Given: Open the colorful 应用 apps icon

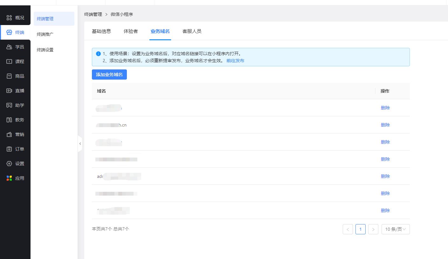Looking at the screenshot, I should [9, 178].
